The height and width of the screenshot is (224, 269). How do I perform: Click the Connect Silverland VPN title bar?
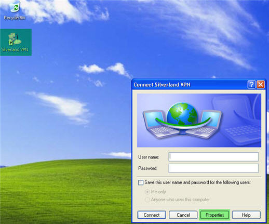(x=190, y=85)
